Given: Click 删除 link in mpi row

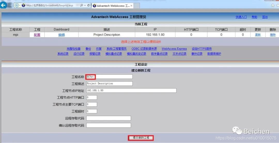Looking at the screenshot, I should pos(273,35).
